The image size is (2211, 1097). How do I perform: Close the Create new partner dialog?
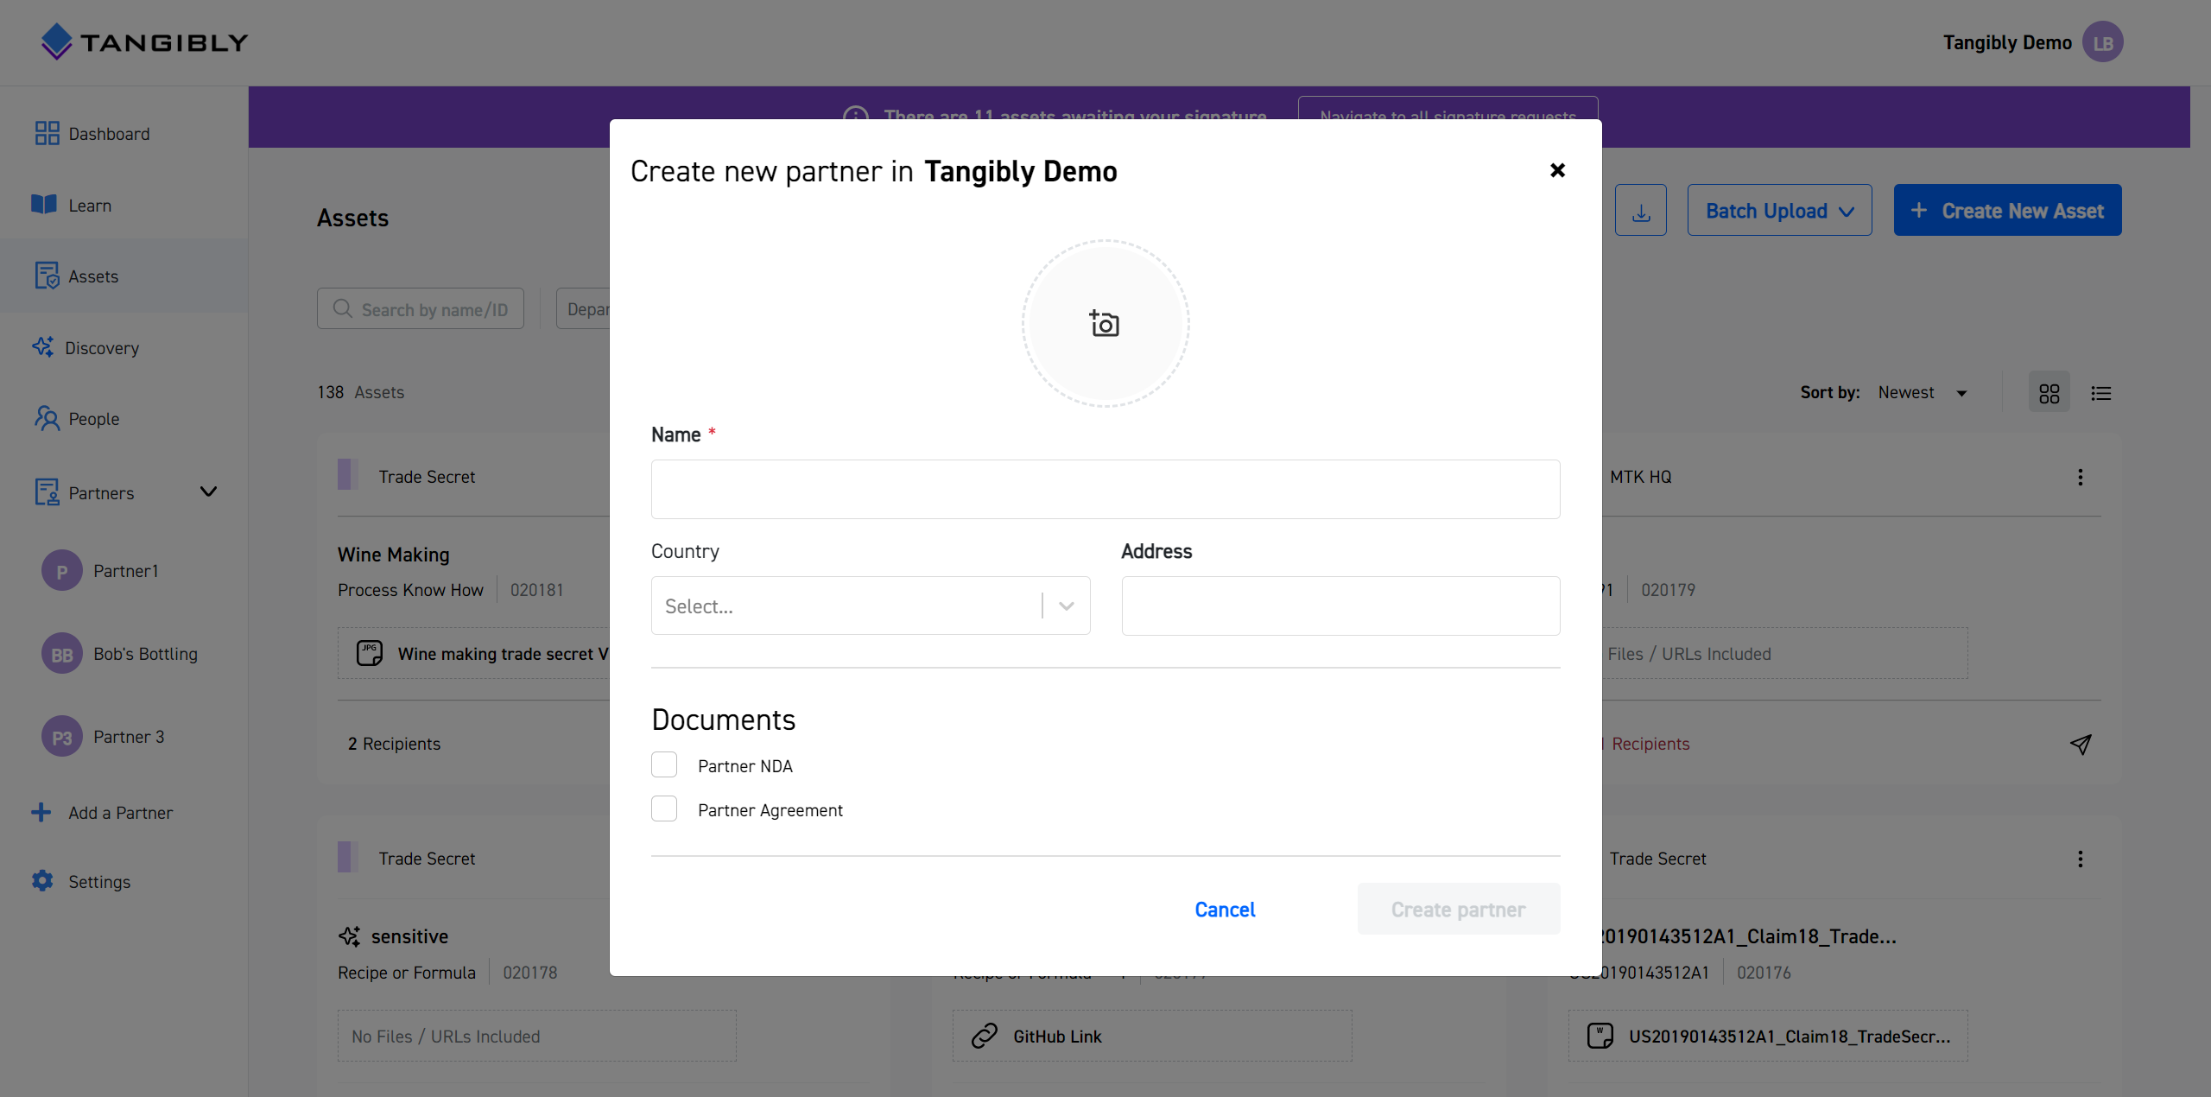(x=1557, y=170)
